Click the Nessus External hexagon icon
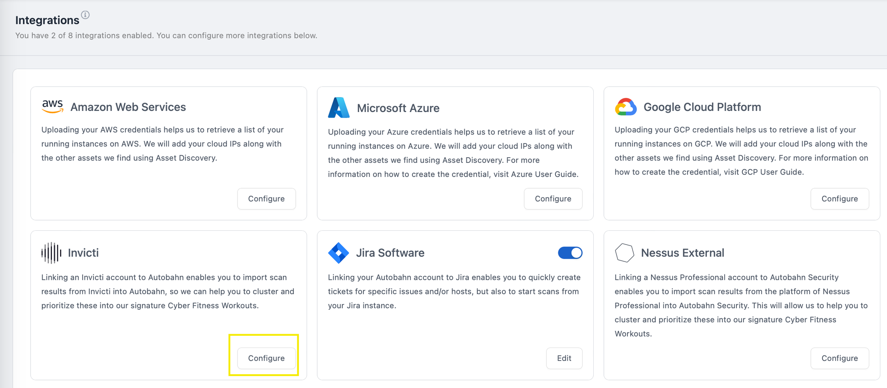The height and width of the screenshot is (388, 887). (x=624, y=253)
